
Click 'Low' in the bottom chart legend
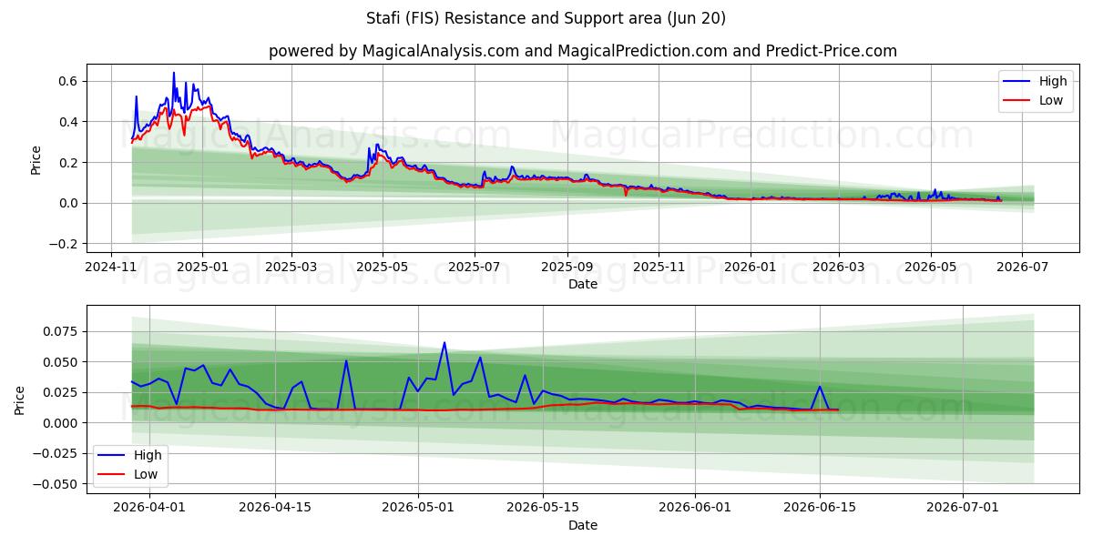[x=146, y=474]
